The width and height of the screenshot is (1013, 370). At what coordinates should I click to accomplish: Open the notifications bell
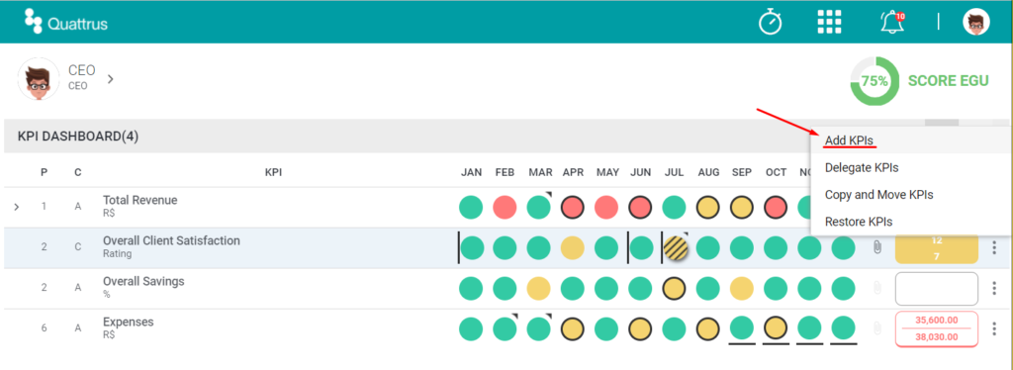point(891,22)
